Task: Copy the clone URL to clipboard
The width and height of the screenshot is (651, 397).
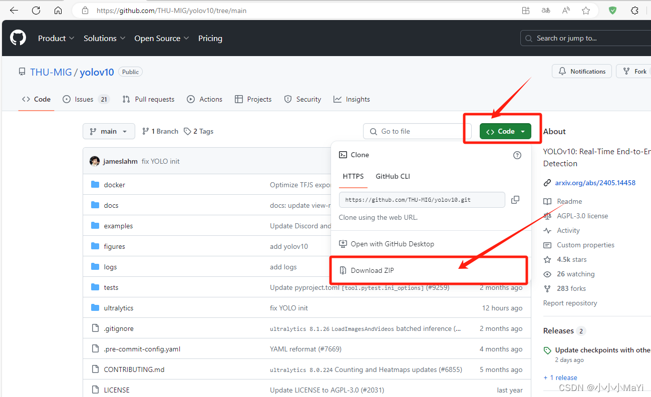Action: point(515,200)
